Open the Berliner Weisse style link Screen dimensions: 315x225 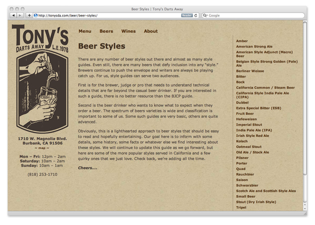250,71
